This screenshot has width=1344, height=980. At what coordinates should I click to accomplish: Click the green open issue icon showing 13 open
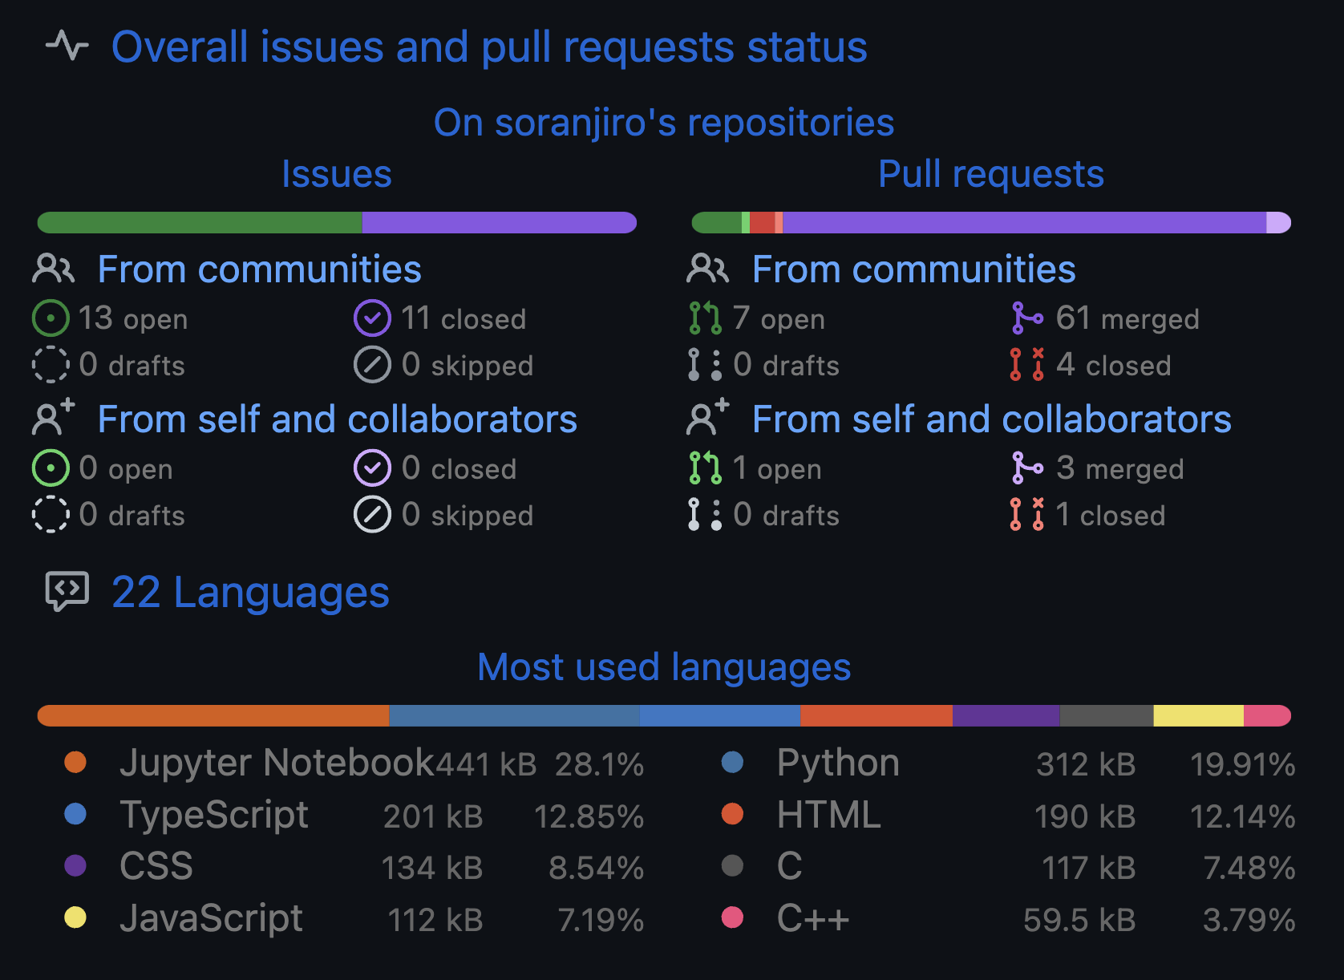(51, 318)
